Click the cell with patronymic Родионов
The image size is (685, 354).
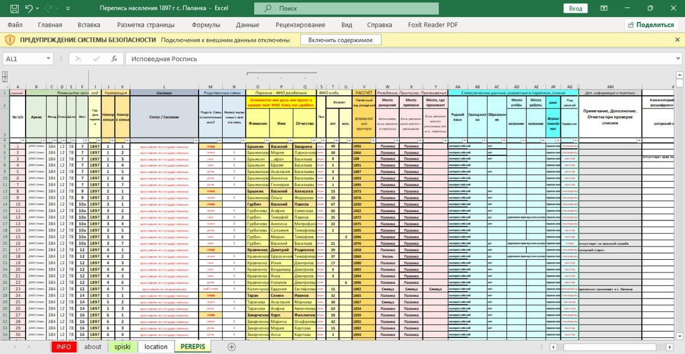(304, 250)
